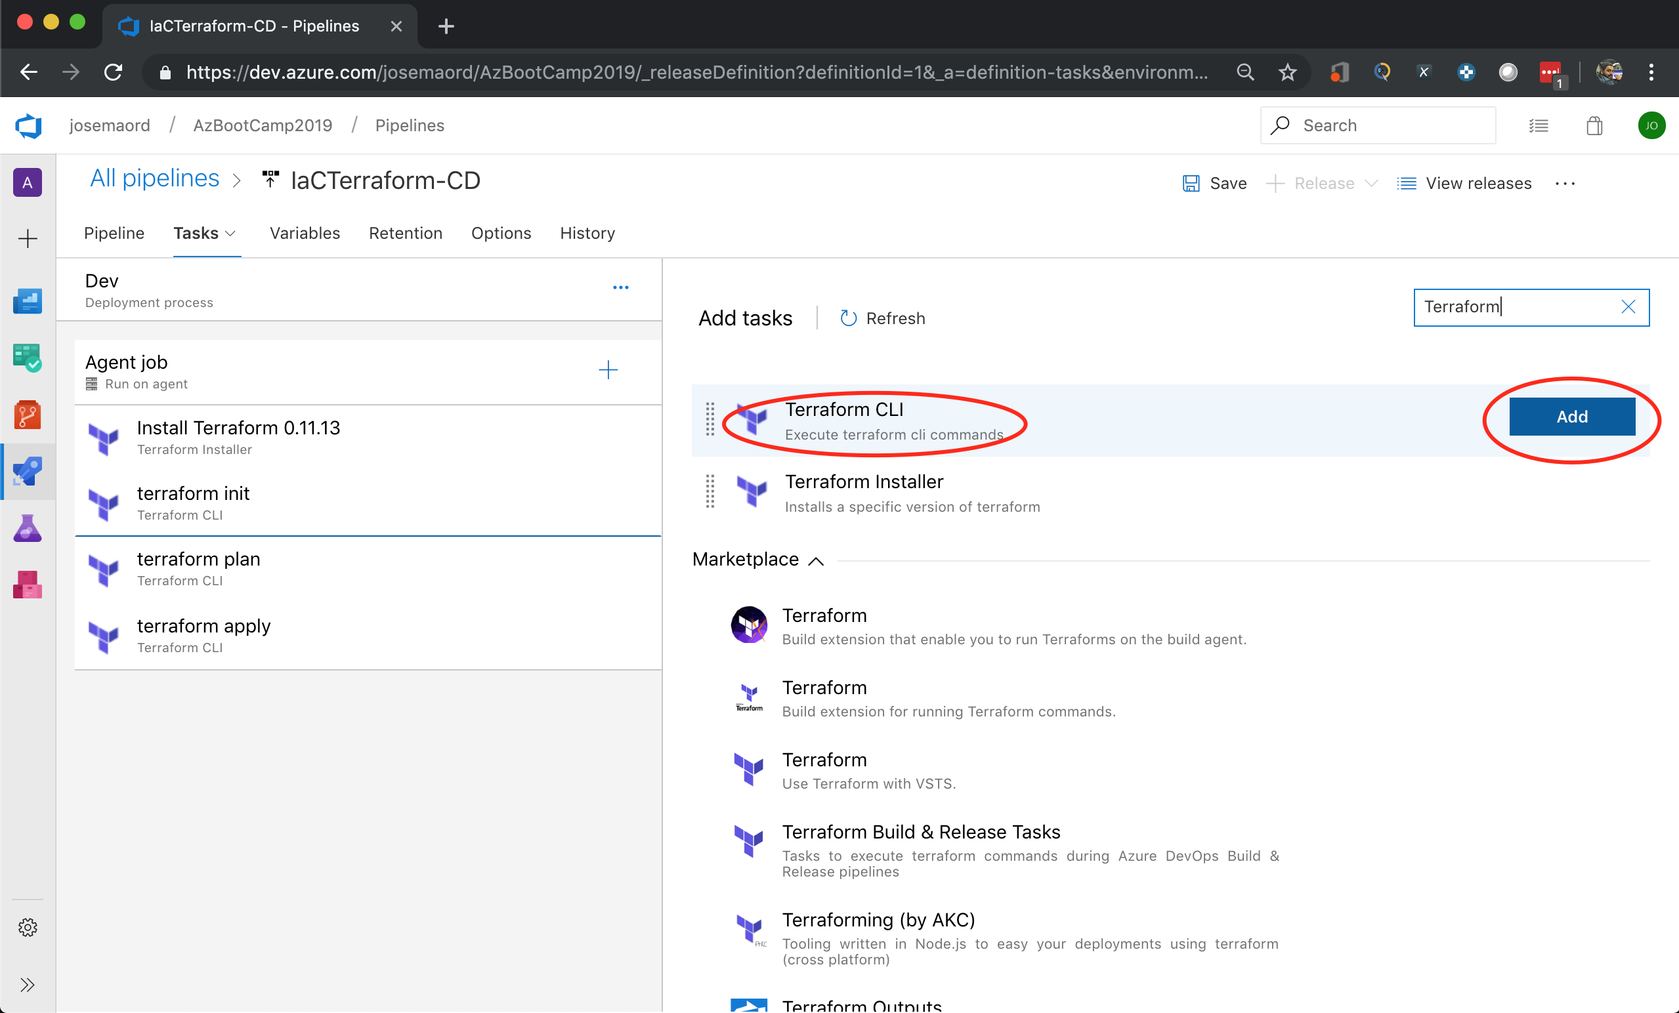Save the release pipeline
The height and width of the screenshot is (1013, 1679).
pyautogui.click(x=1215, y=183)
